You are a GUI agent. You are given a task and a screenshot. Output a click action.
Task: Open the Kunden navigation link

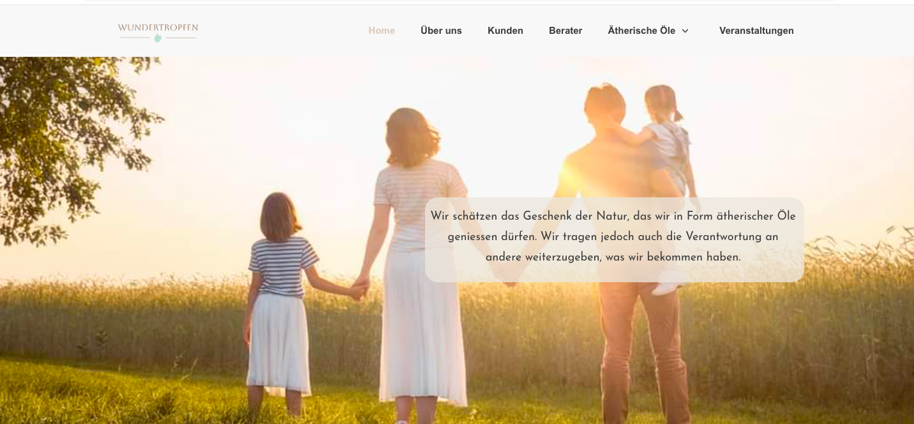pyautogui.click(x=506, y=31)
